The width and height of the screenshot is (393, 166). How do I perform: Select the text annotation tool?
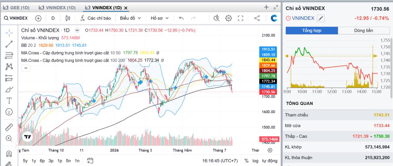click(x=9, y=100)
